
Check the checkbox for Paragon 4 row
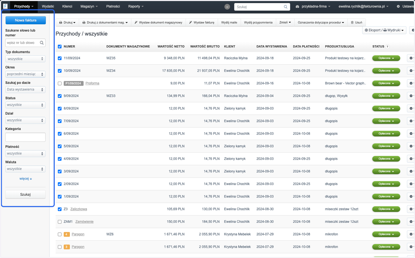[x=59, y=234]
